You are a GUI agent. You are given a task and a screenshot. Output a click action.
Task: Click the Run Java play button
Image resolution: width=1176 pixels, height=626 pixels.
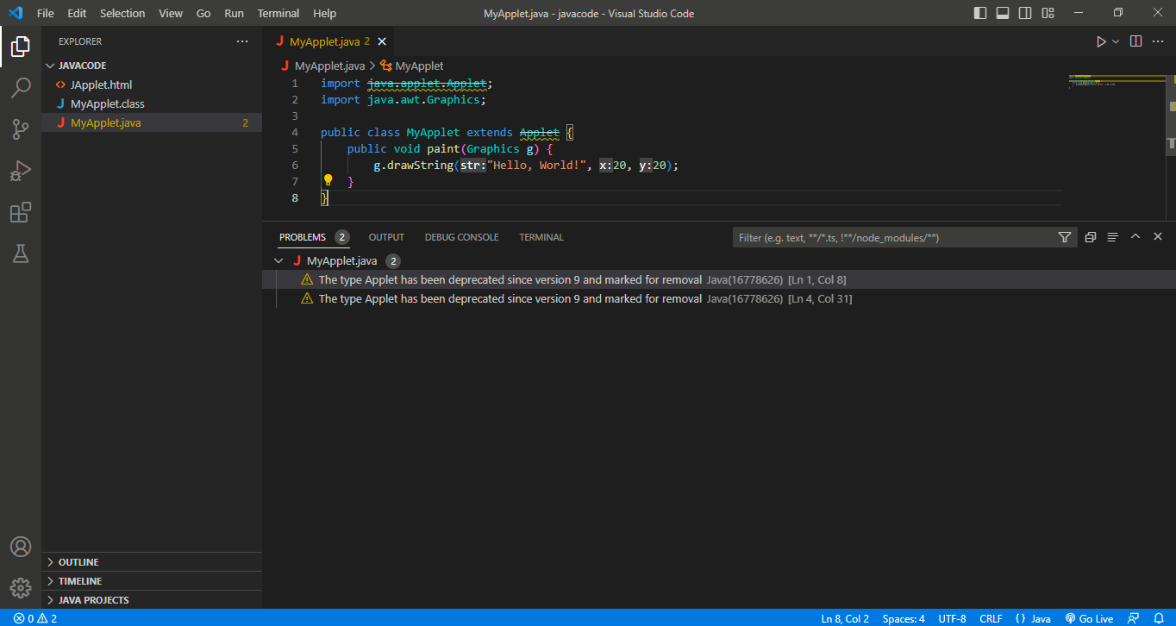pos(1101,41)
